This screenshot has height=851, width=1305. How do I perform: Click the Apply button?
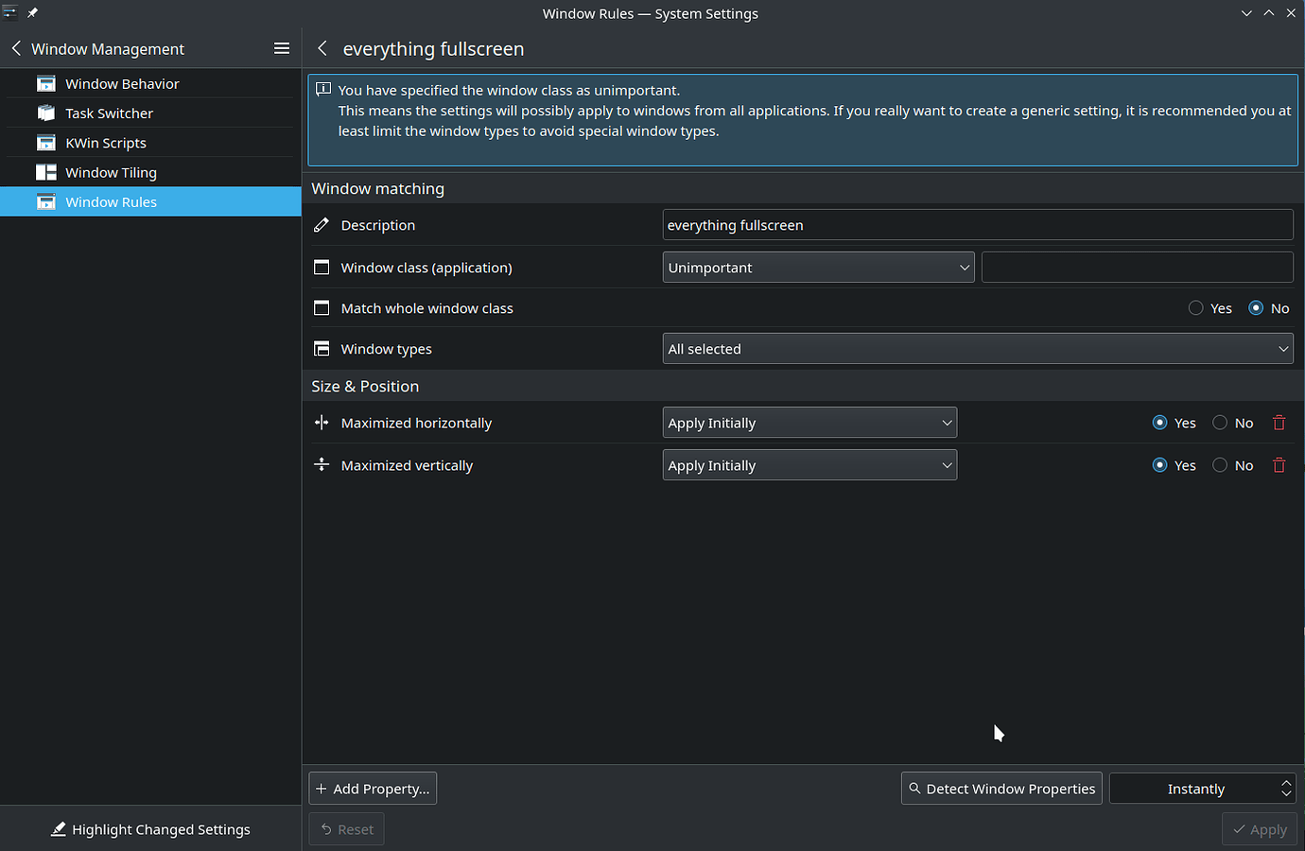coord(1260,829)
